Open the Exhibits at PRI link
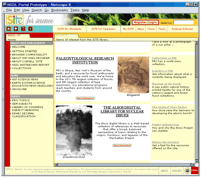This screenshot has width=201, height=178. click(x=162, y=71)
